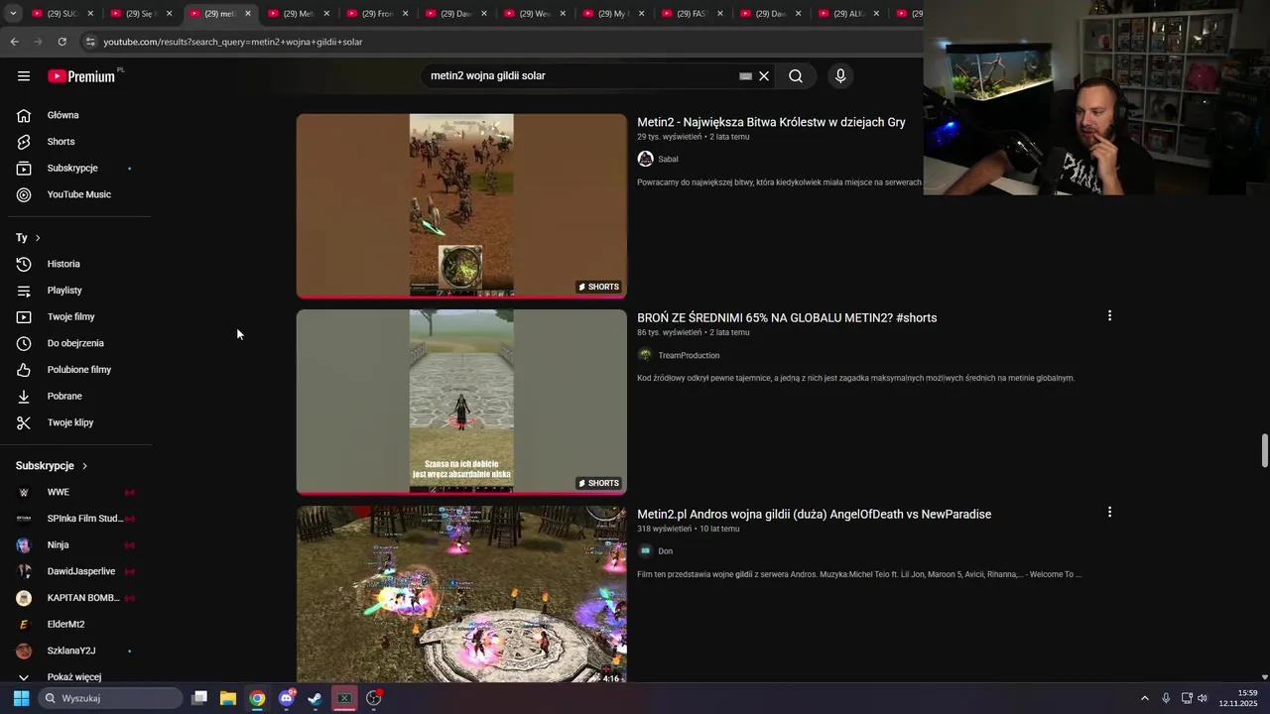Open OBS Studio from the taskbar
The width and height of the screenshot is (1270, 714).
coord(374,698)
